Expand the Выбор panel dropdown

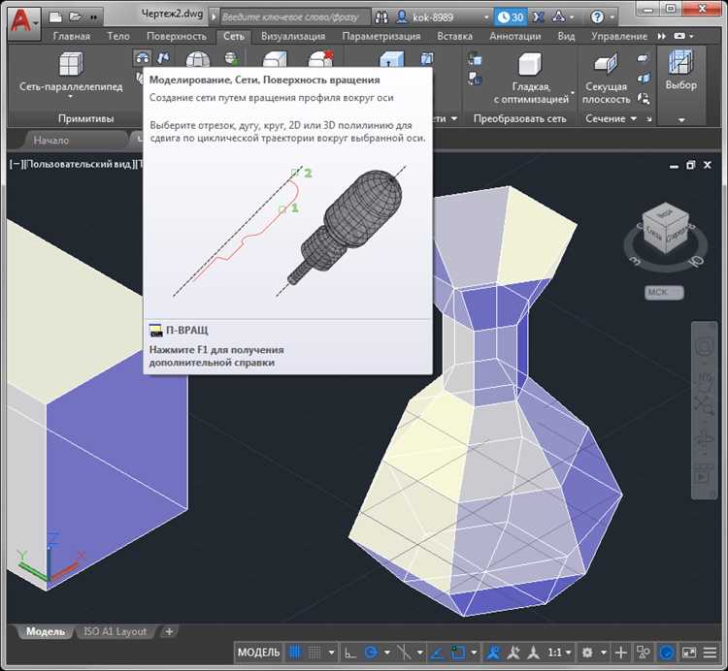[x=680, y=119]
